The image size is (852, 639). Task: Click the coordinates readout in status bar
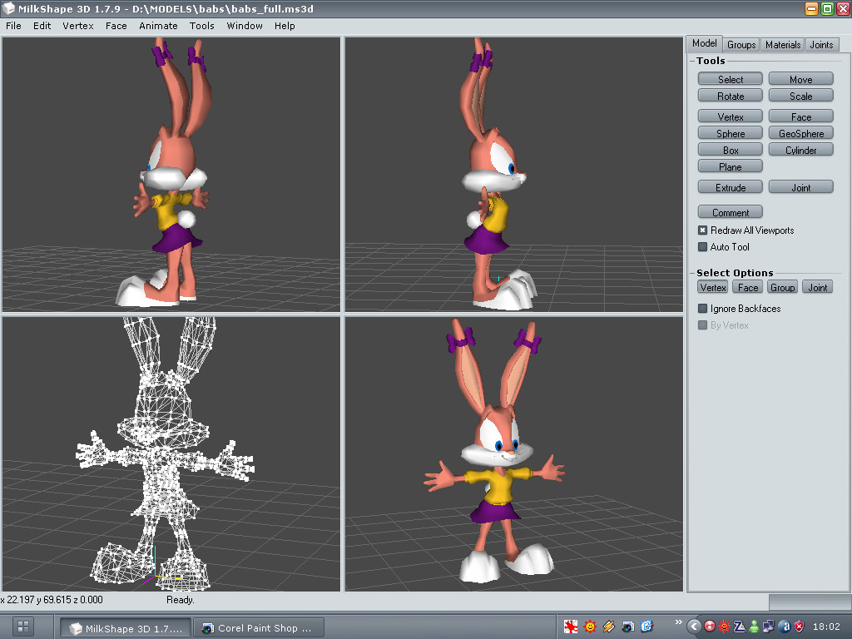(52, 600)
